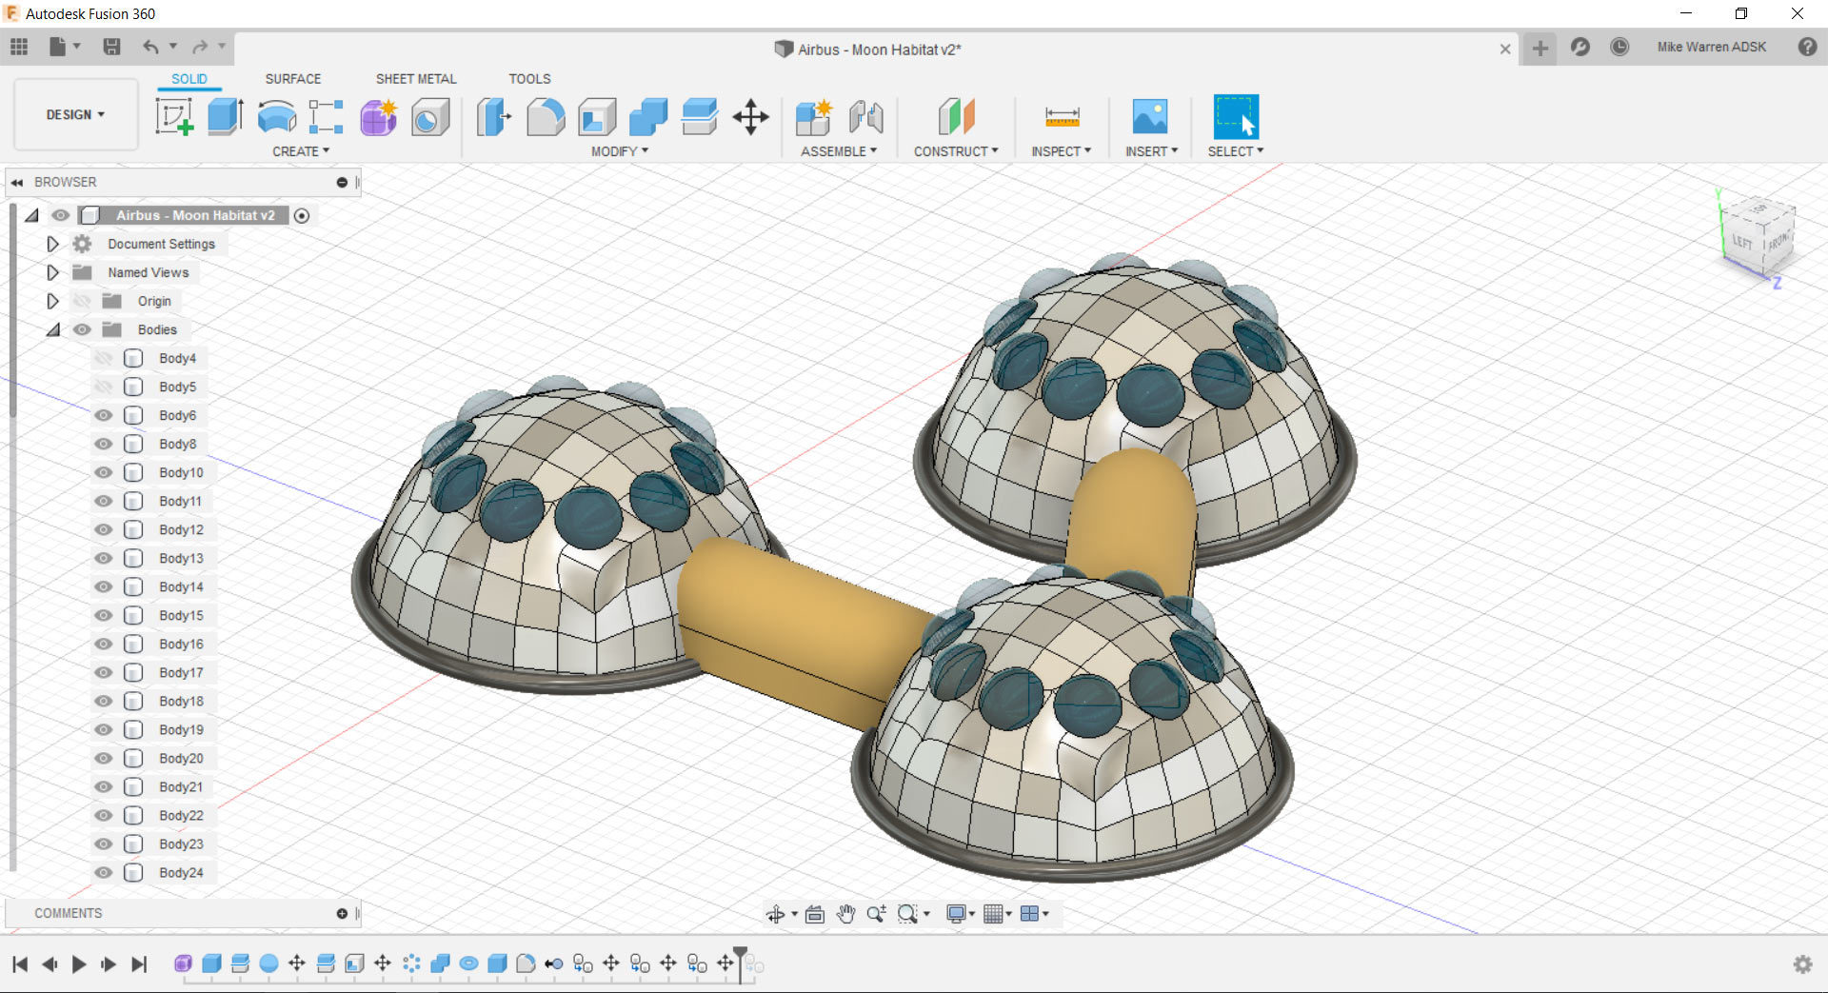Jump to the timeline end
Image resolution: width=1828 pixels, height=993 pixels.
[x=139, y=964]
